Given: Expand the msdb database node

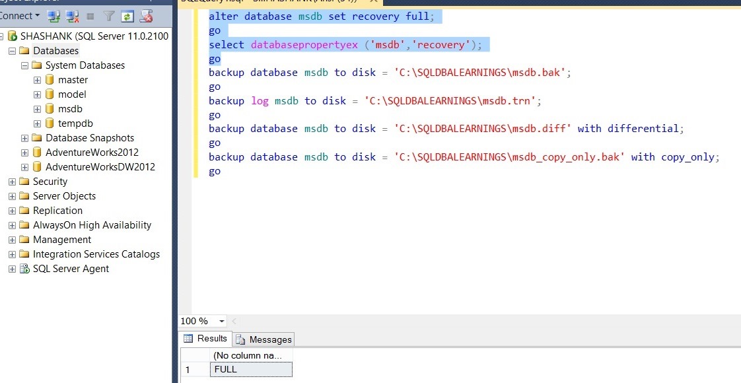Looking at the screenshot, I should [x=38, y=110].
